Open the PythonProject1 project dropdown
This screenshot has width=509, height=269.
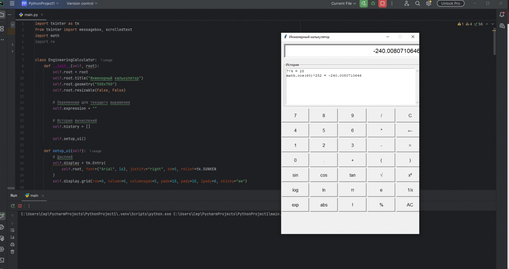click(x=40, y=4)
